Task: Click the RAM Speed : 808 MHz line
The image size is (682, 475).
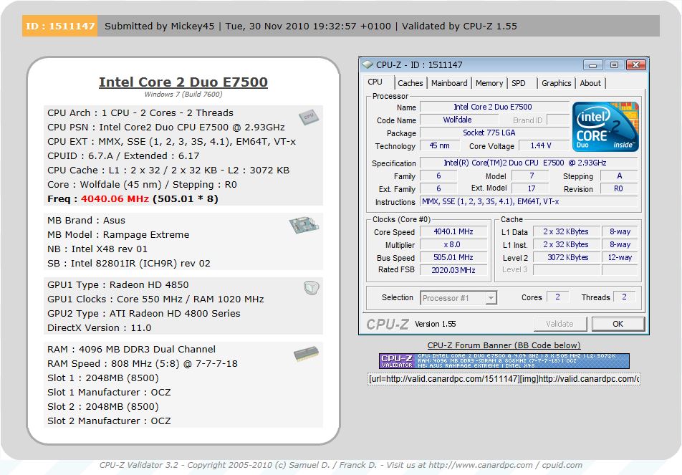Action: tap(143, 363)
